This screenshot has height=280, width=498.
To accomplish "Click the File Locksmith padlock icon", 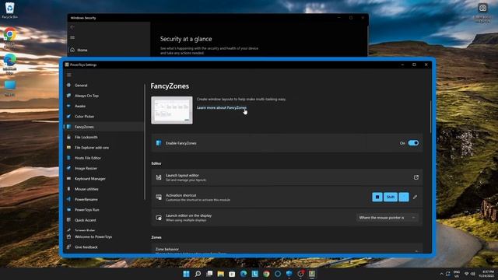I will [x=68, y=137].
